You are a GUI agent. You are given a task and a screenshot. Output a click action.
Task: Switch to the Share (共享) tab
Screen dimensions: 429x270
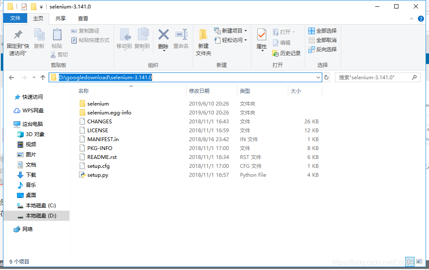tap(61, 18)
